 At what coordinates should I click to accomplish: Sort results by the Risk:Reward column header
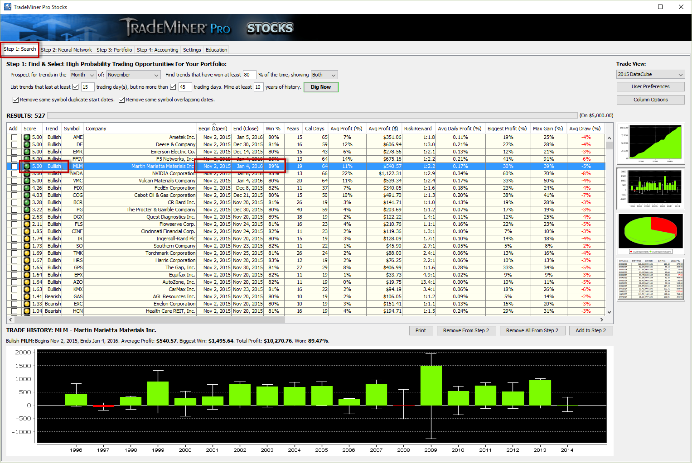pos(418,129)
